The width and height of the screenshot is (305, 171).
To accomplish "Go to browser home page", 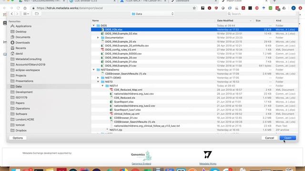I will (x=25, y=8).
